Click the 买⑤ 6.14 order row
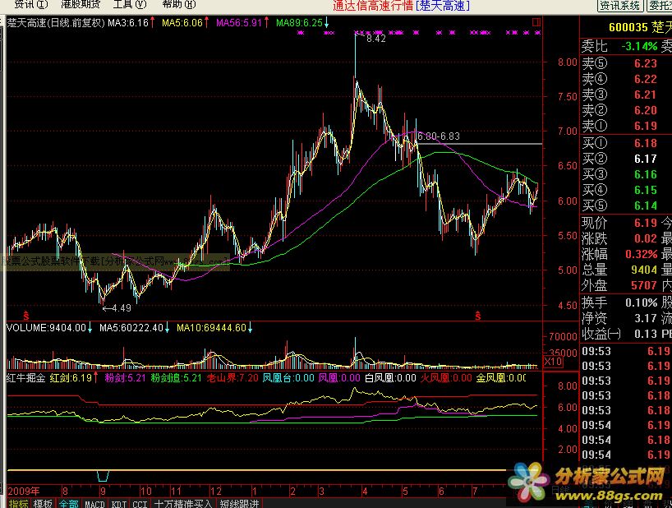672x508 pixels. click(626, 206)
